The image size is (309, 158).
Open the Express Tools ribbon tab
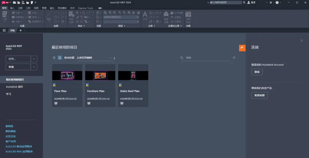(x=86, y=8)
